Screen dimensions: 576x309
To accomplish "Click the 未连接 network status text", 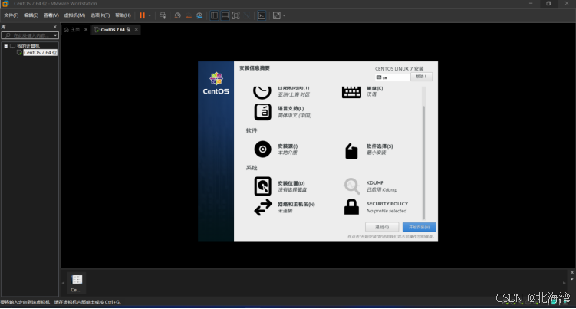I will pyautogui.click(x=285, y=211).
